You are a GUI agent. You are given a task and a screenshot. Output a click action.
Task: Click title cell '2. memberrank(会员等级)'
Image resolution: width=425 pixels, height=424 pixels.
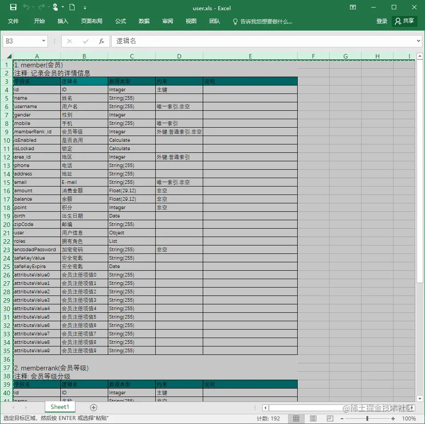51,368
